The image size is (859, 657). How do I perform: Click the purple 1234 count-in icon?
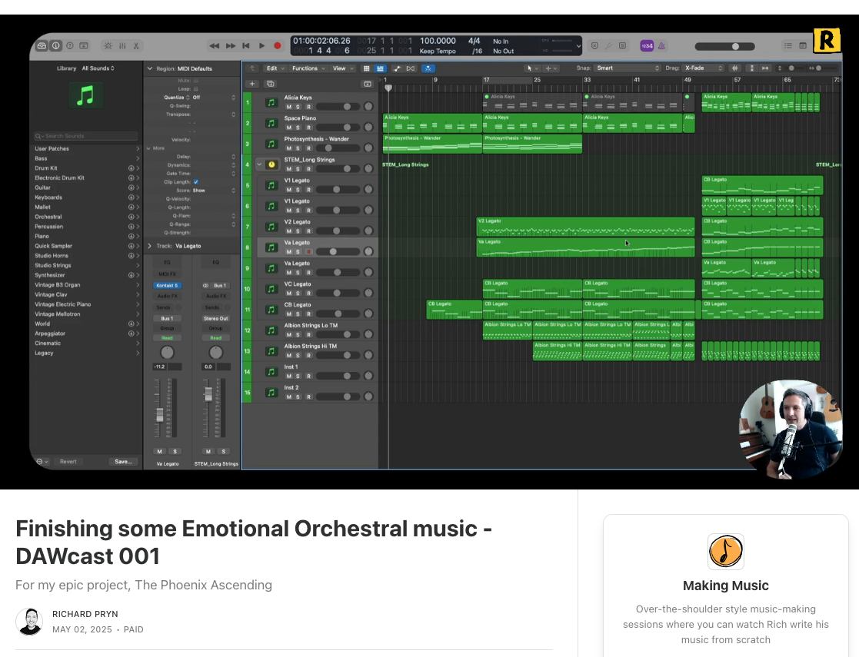tap(648, 45)
